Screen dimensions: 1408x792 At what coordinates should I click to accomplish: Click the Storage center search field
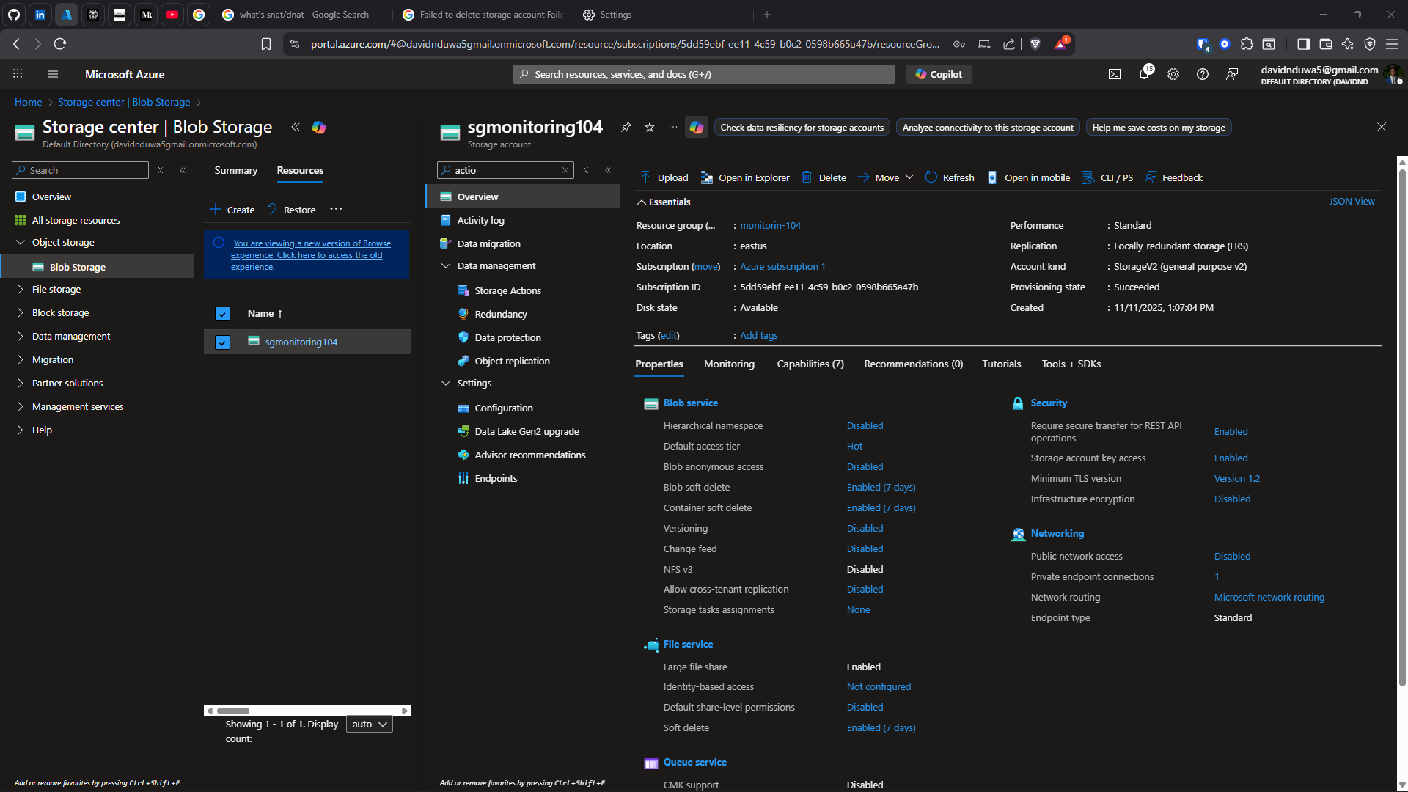click(x=81, y=170)
